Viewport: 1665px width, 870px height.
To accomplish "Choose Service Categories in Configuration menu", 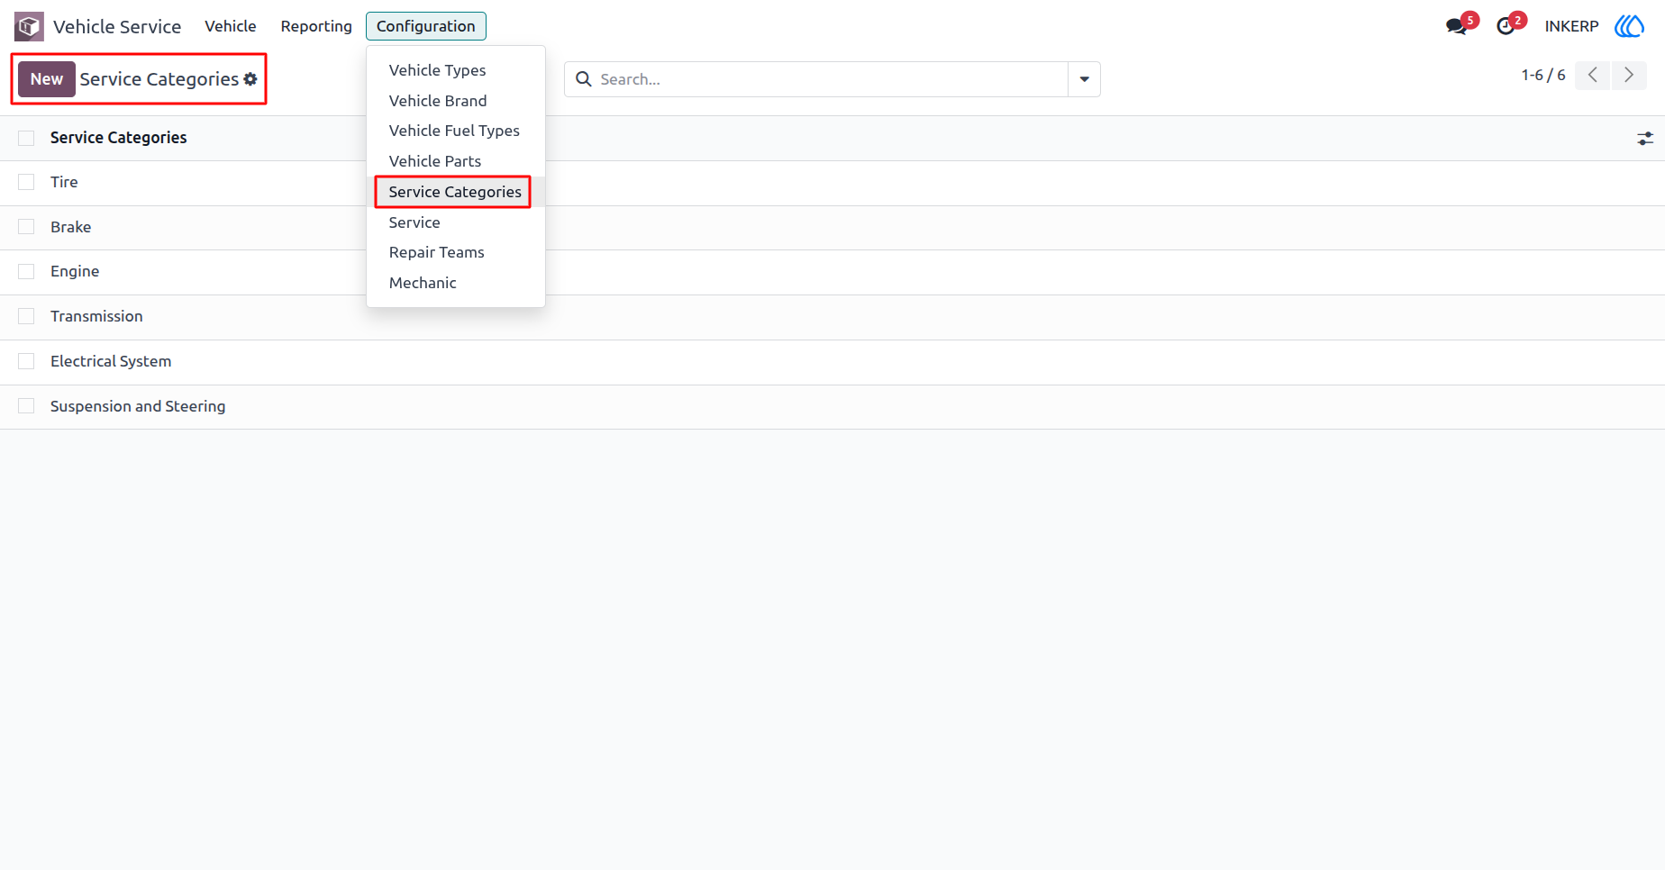I will 456,192.
